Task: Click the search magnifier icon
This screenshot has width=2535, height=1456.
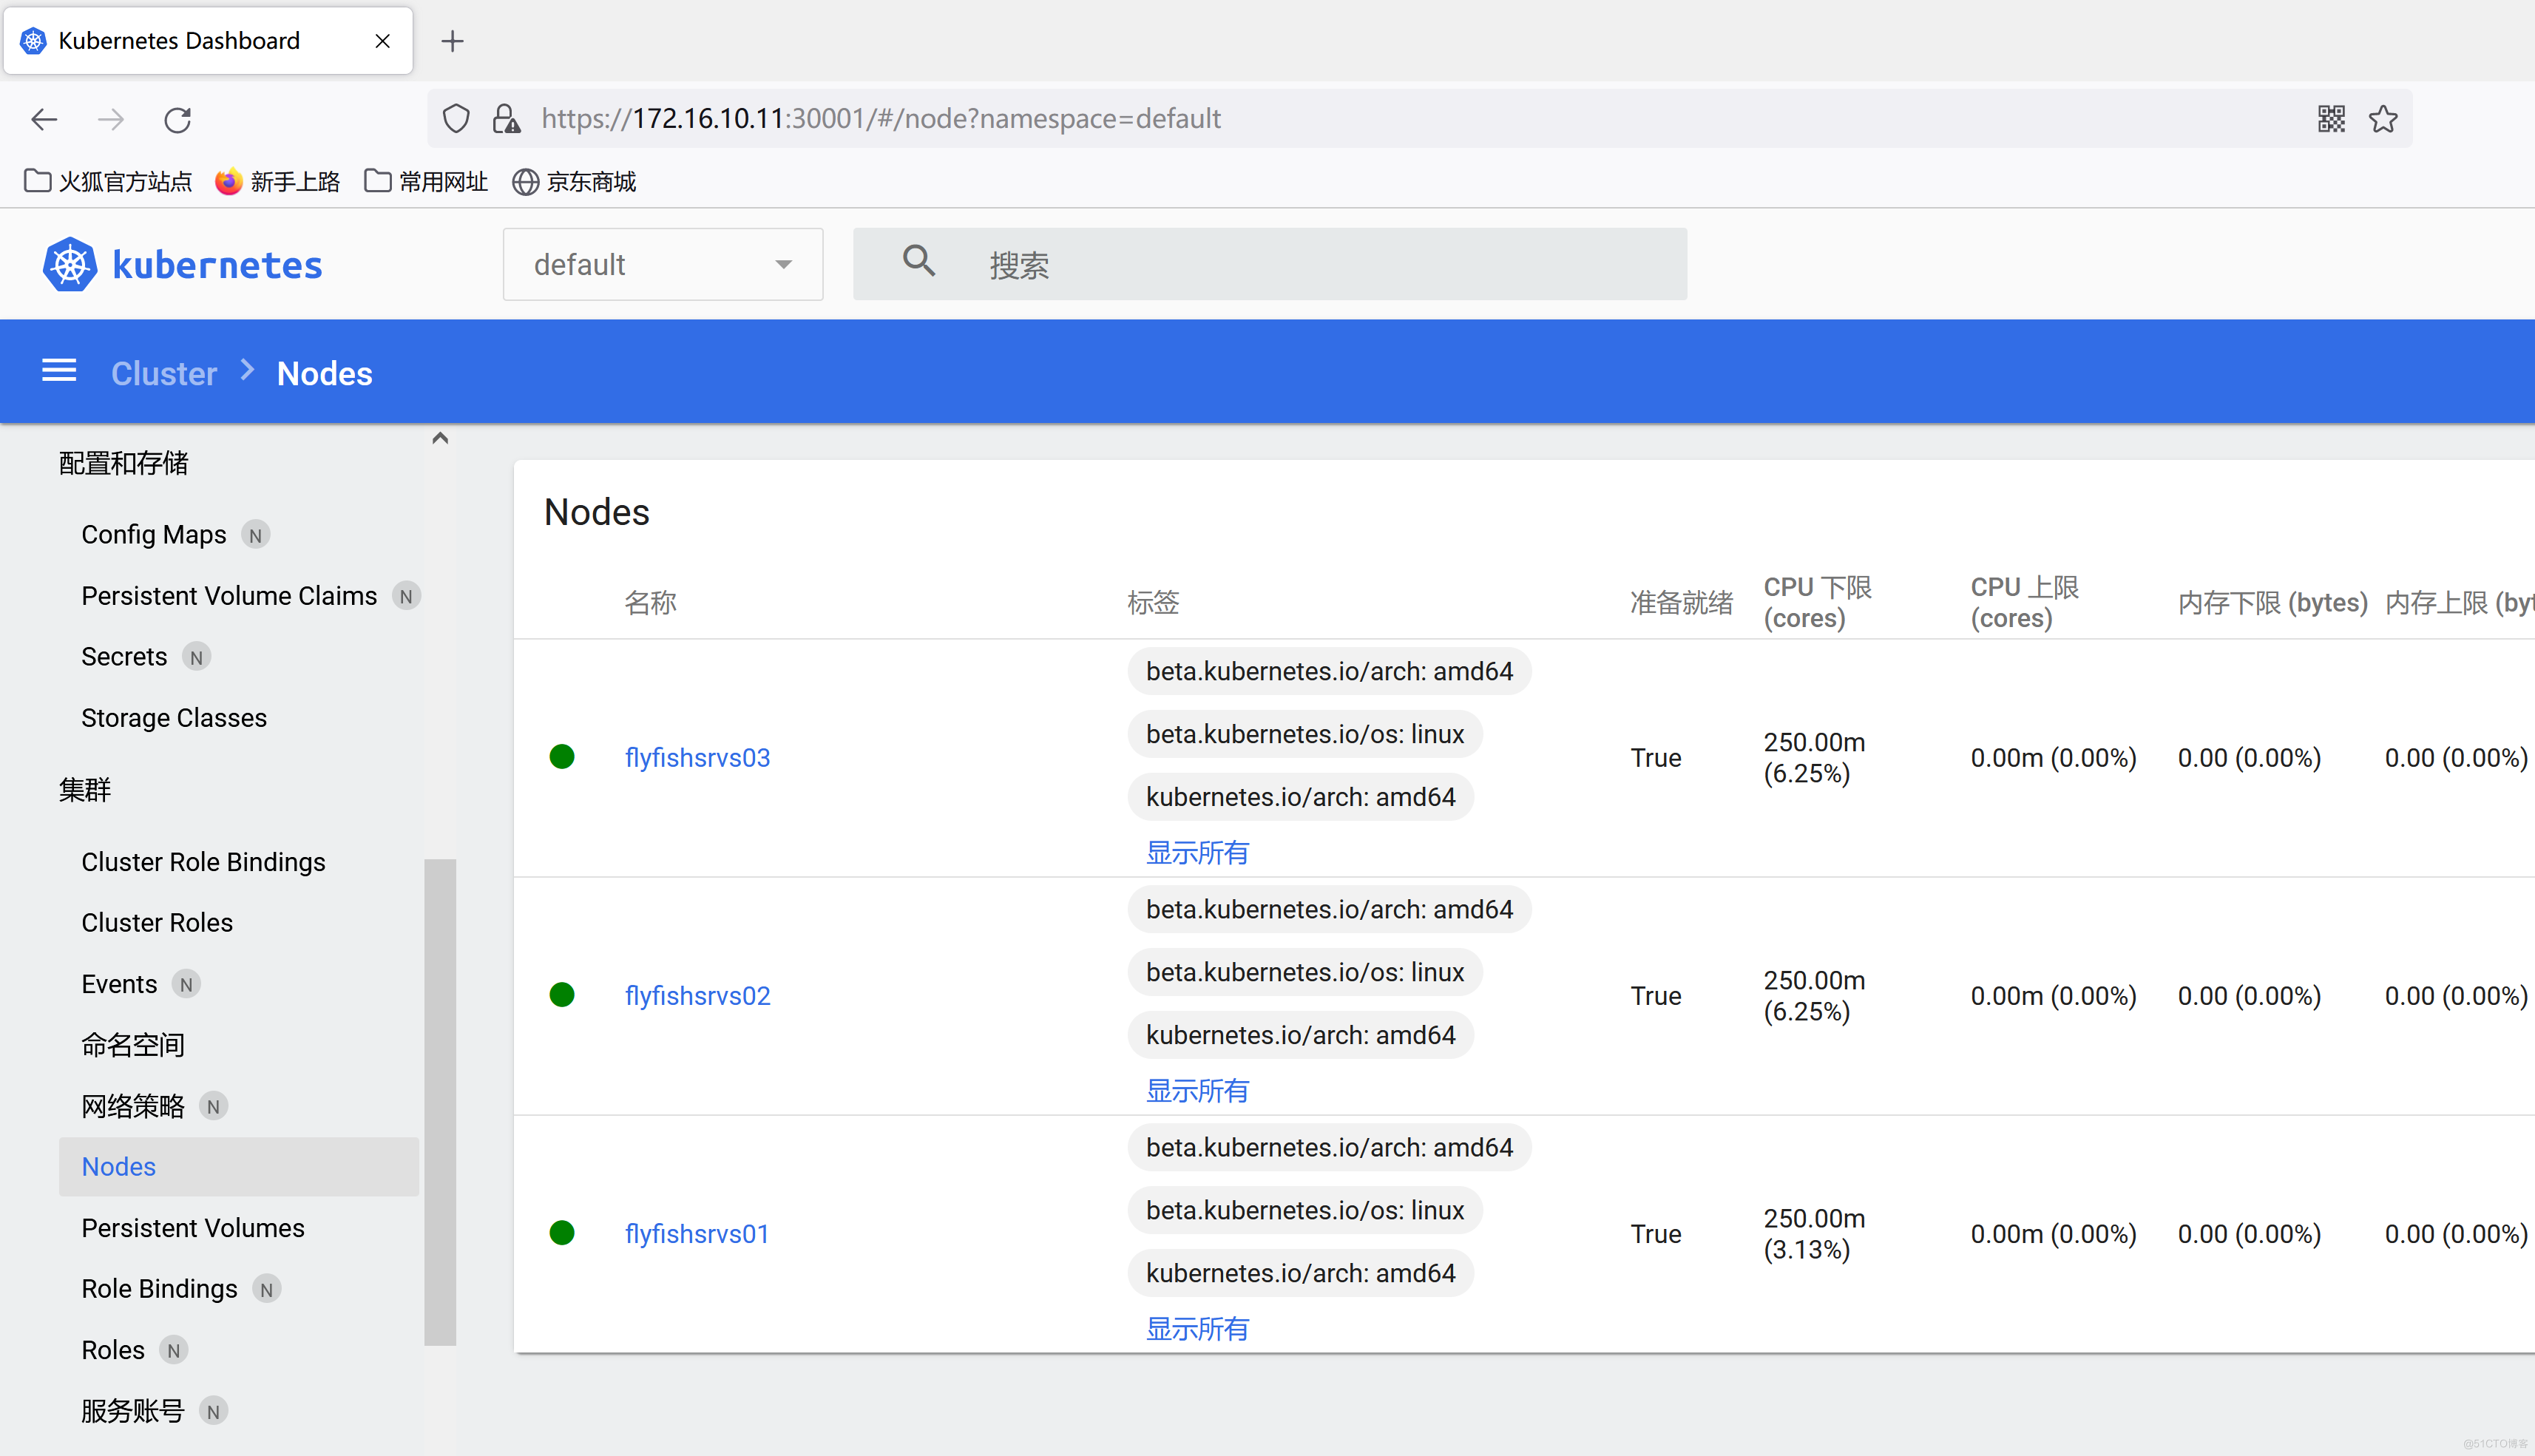Action: (x=919, y=261)
